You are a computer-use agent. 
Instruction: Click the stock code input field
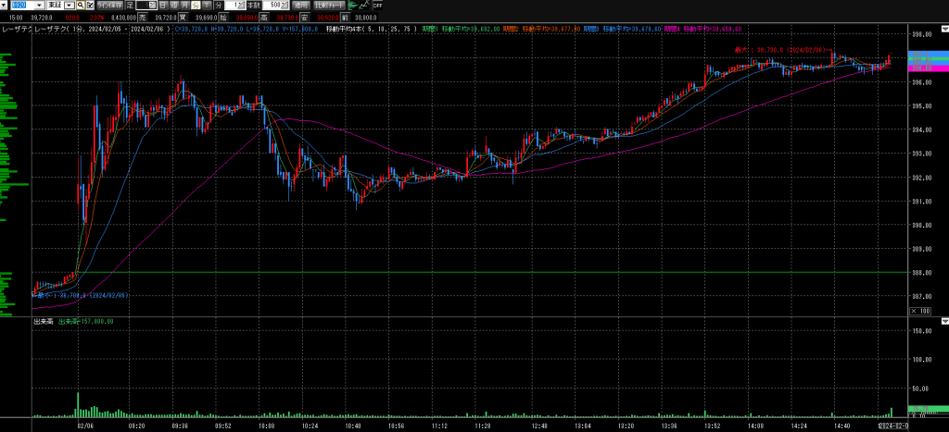pos(22,6)
